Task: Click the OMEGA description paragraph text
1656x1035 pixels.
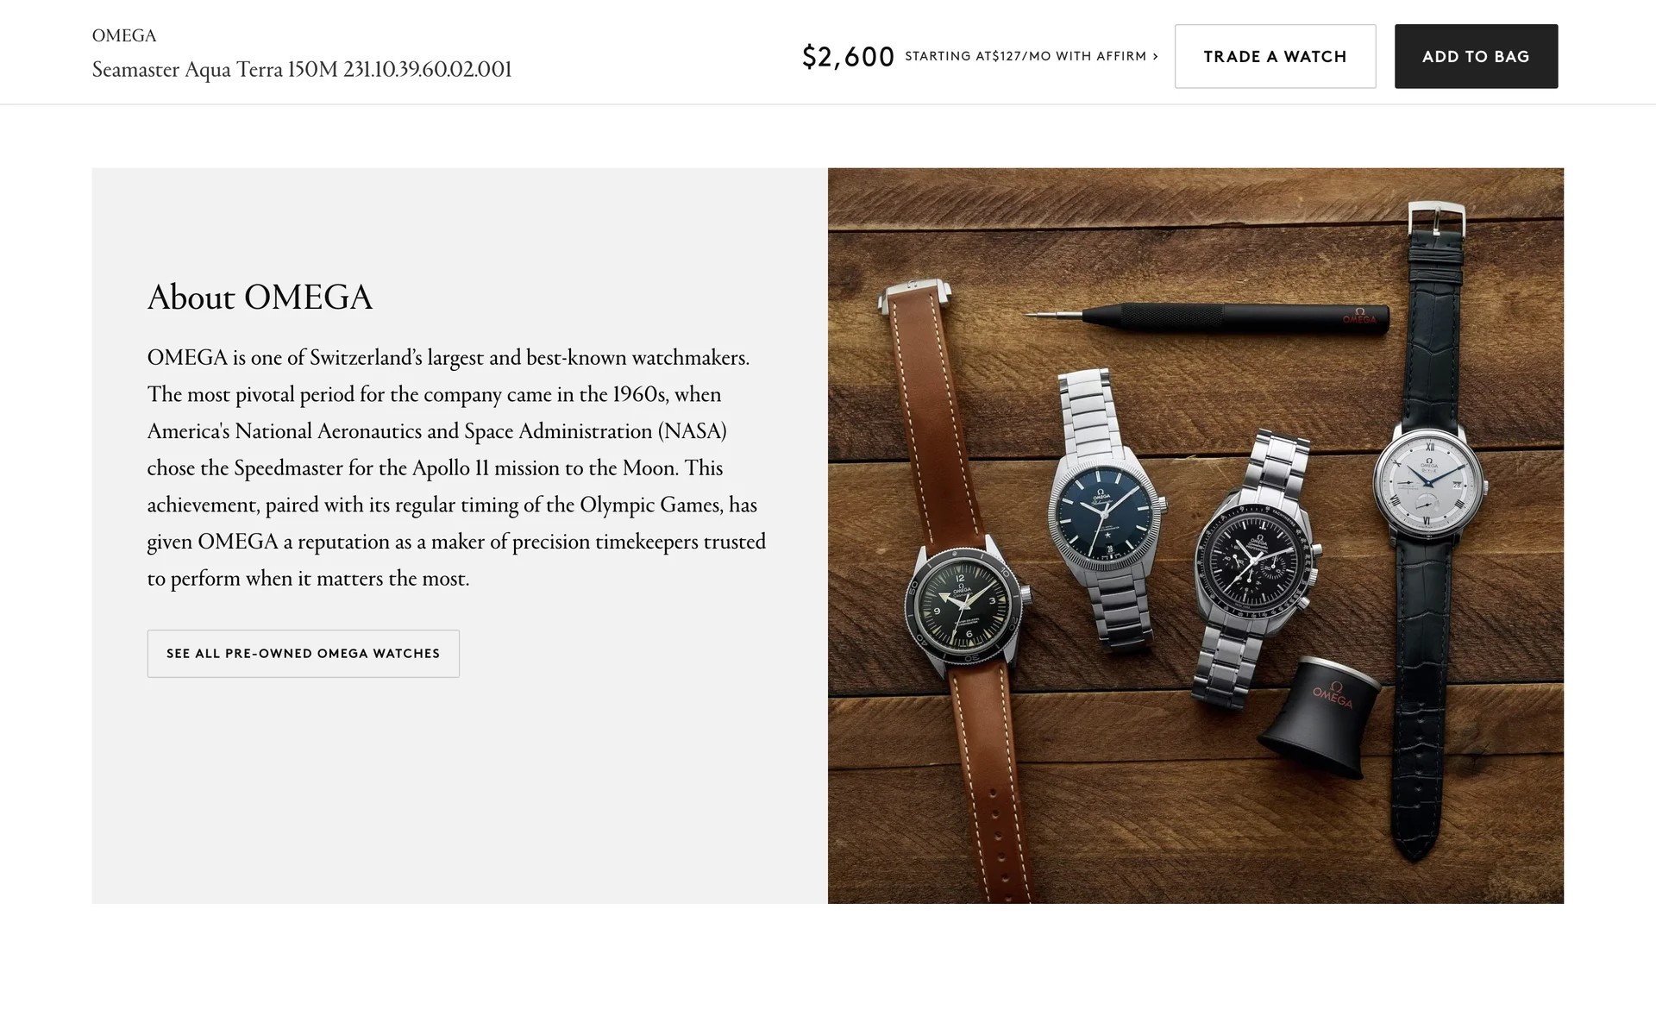Action: pyautogui.click(x=455, y=467)
